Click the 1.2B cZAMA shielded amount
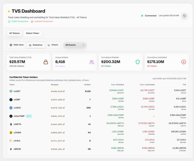This screenshot has height=161, width=194. pyautogui.click(x=118, y=132)
